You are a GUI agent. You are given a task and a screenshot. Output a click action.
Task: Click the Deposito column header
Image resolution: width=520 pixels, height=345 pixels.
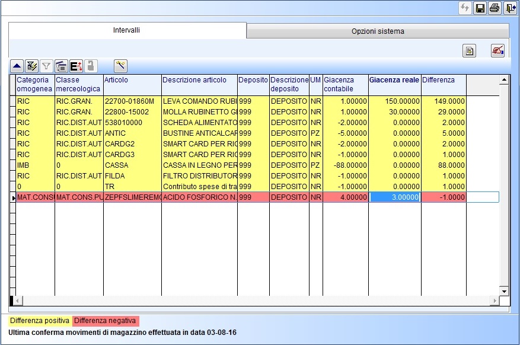pos(253,85)
